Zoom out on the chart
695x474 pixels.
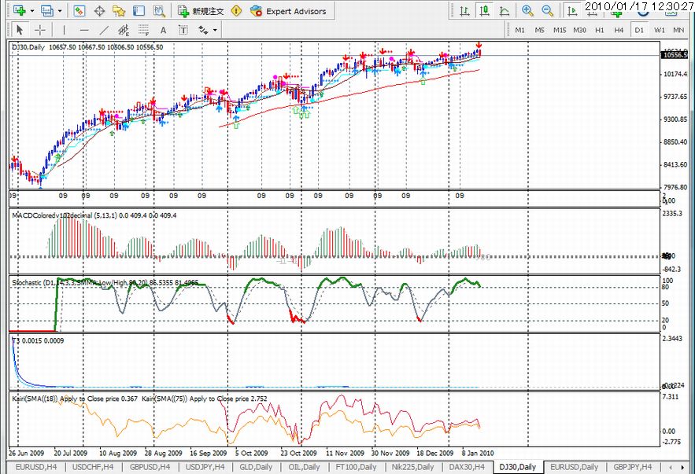pos(547,11)
